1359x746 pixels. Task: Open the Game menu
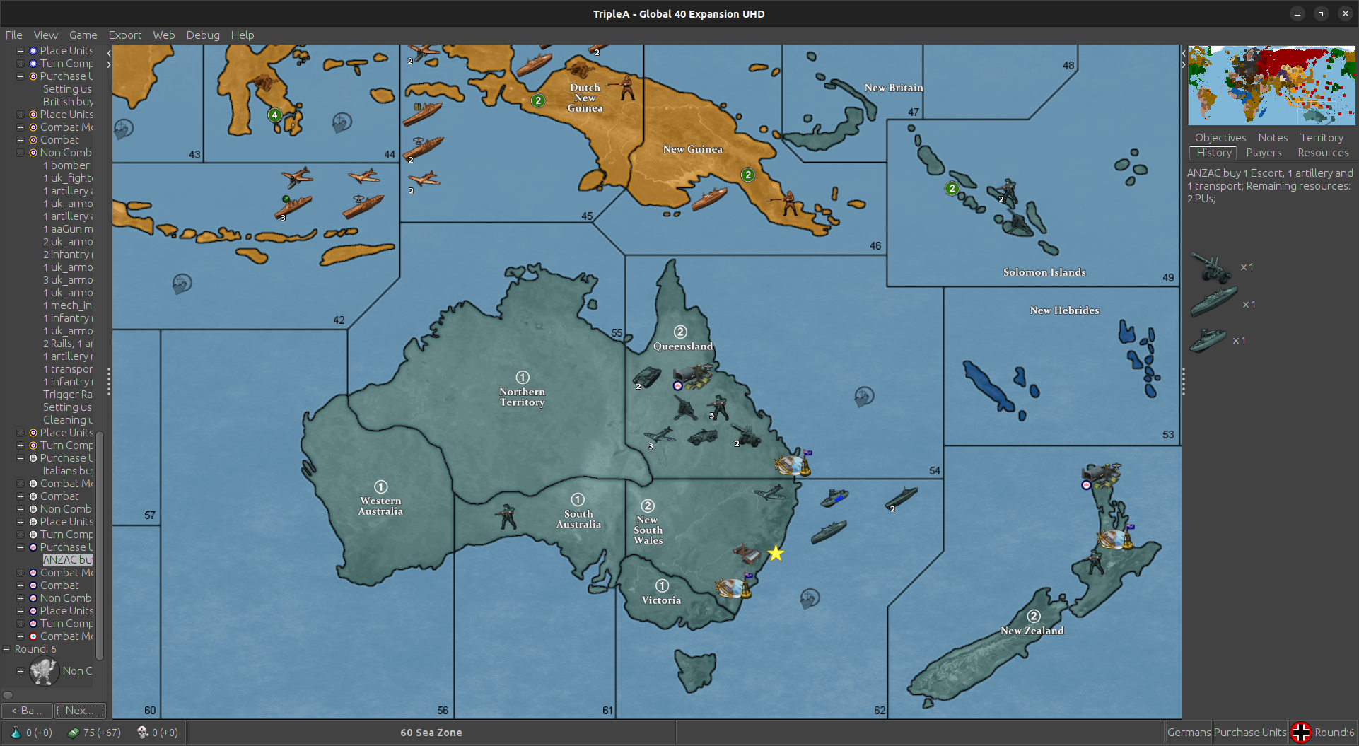pos(83,35)
